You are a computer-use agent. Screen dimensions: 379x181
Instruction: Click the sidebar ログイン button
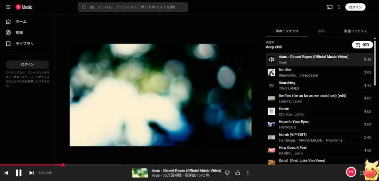(27, 64)
